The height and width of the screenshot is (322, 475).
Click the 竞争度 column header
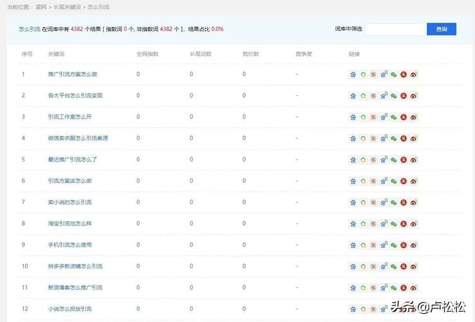[x=304, y=54]
